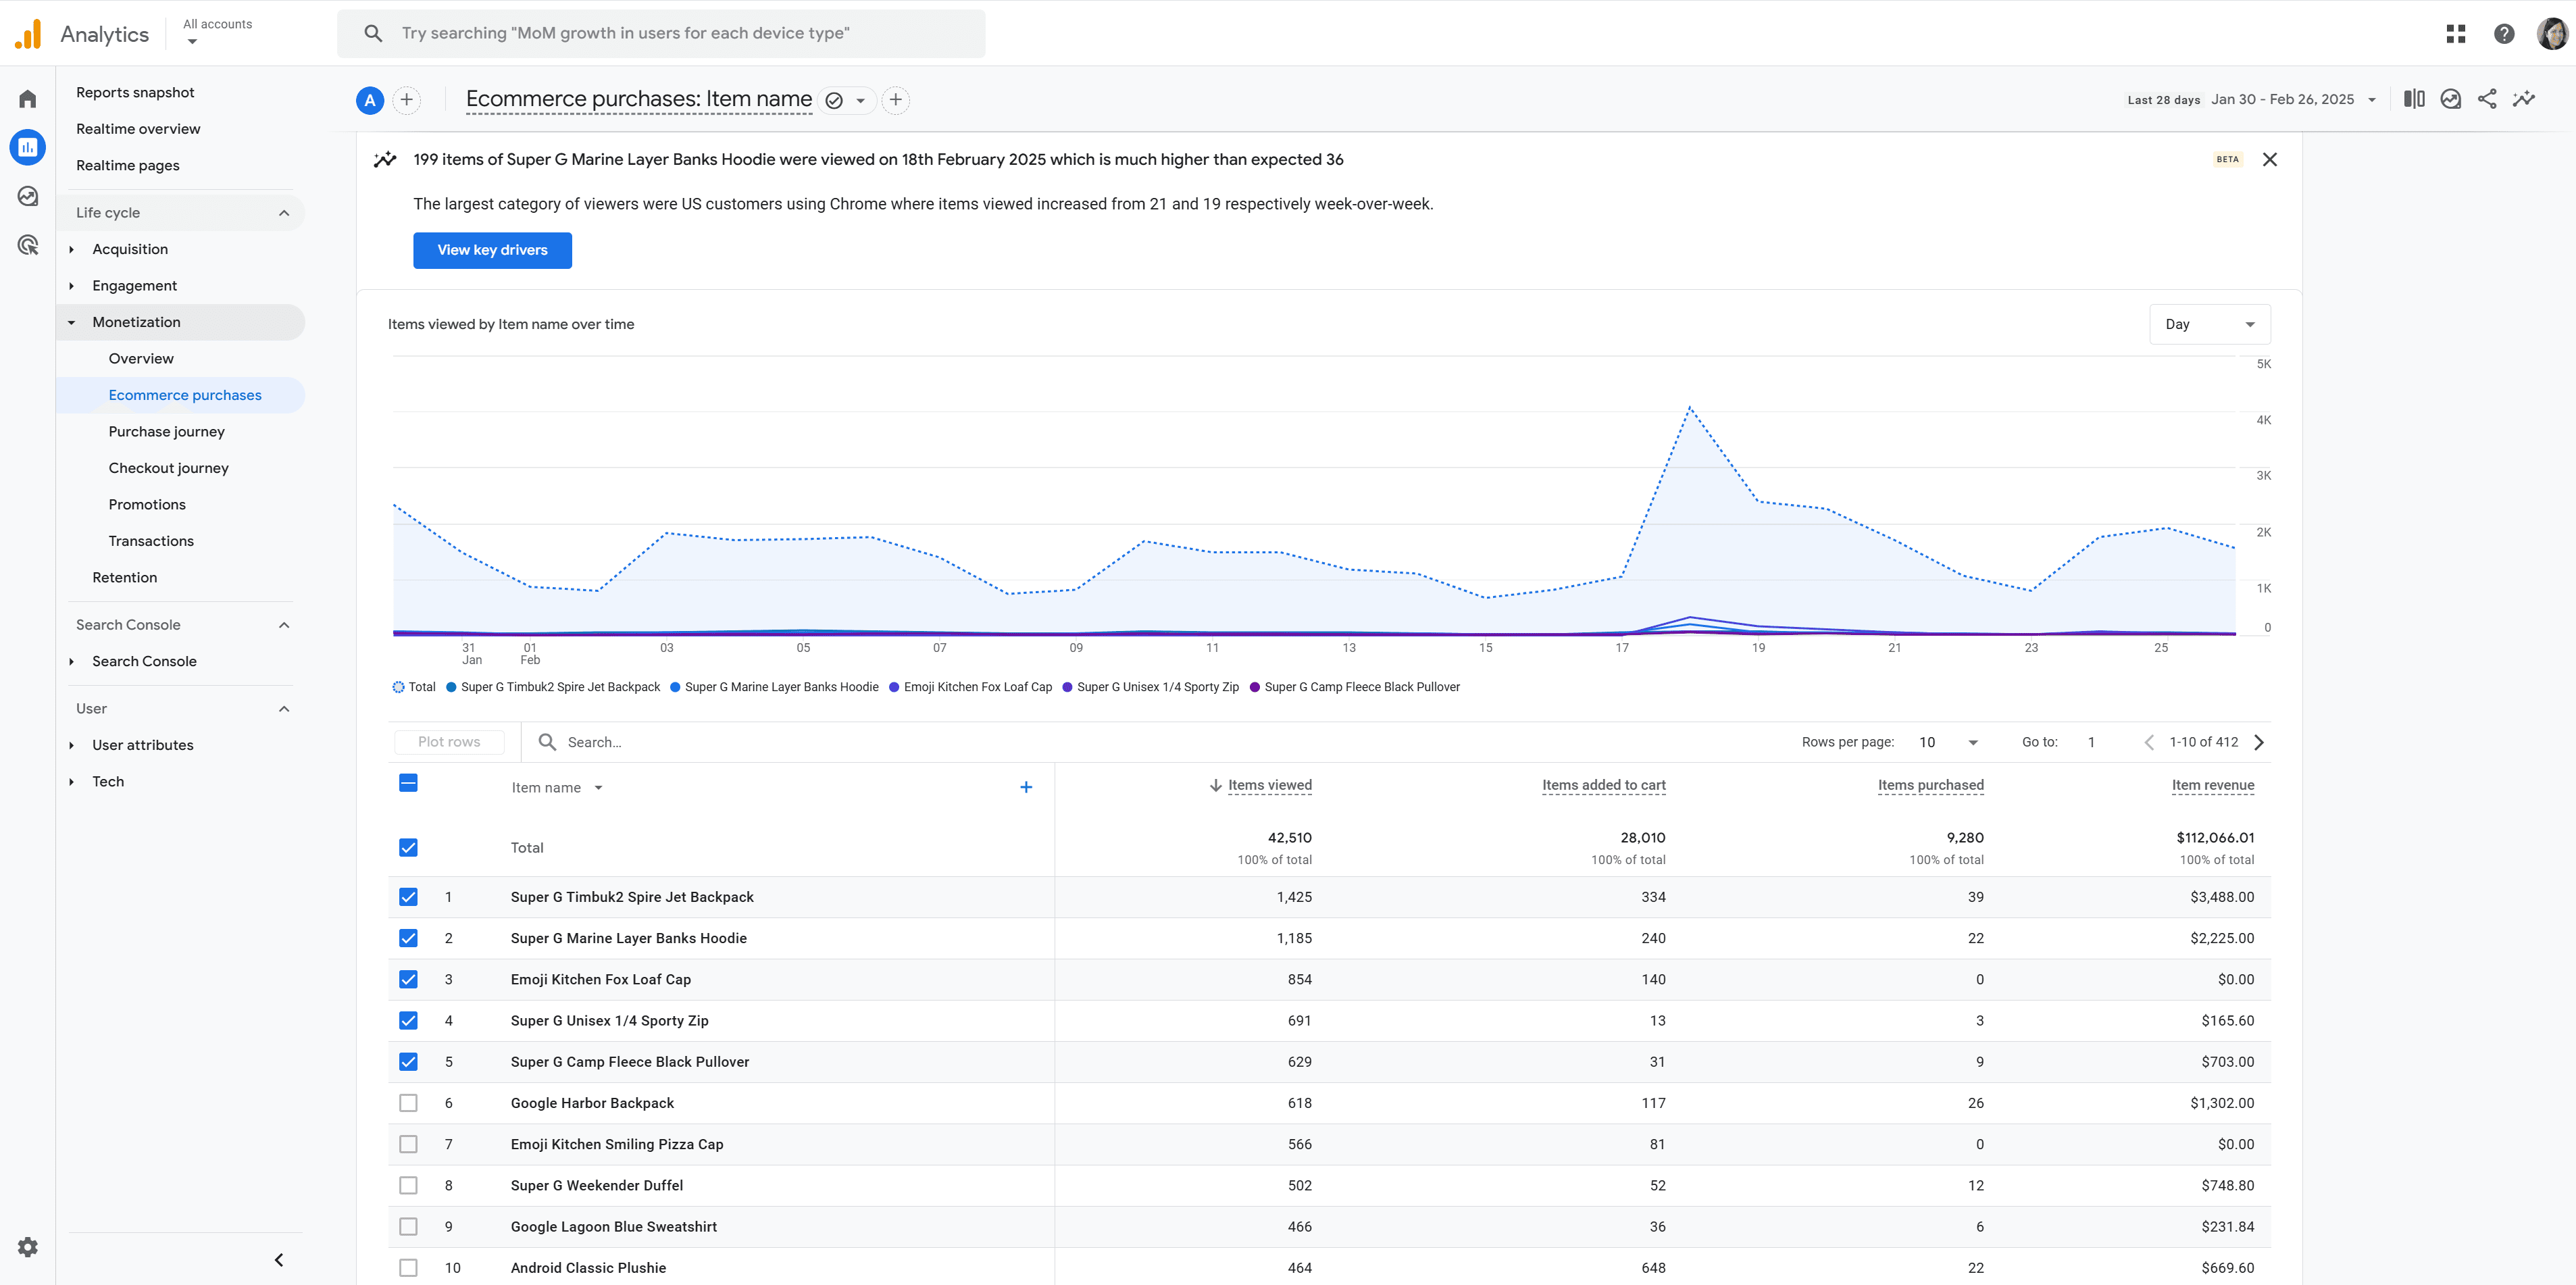The width and height of the screenshot is (2576, 1285).
Task: Open Admin settings gear icon
Action: pos(28,1247)
